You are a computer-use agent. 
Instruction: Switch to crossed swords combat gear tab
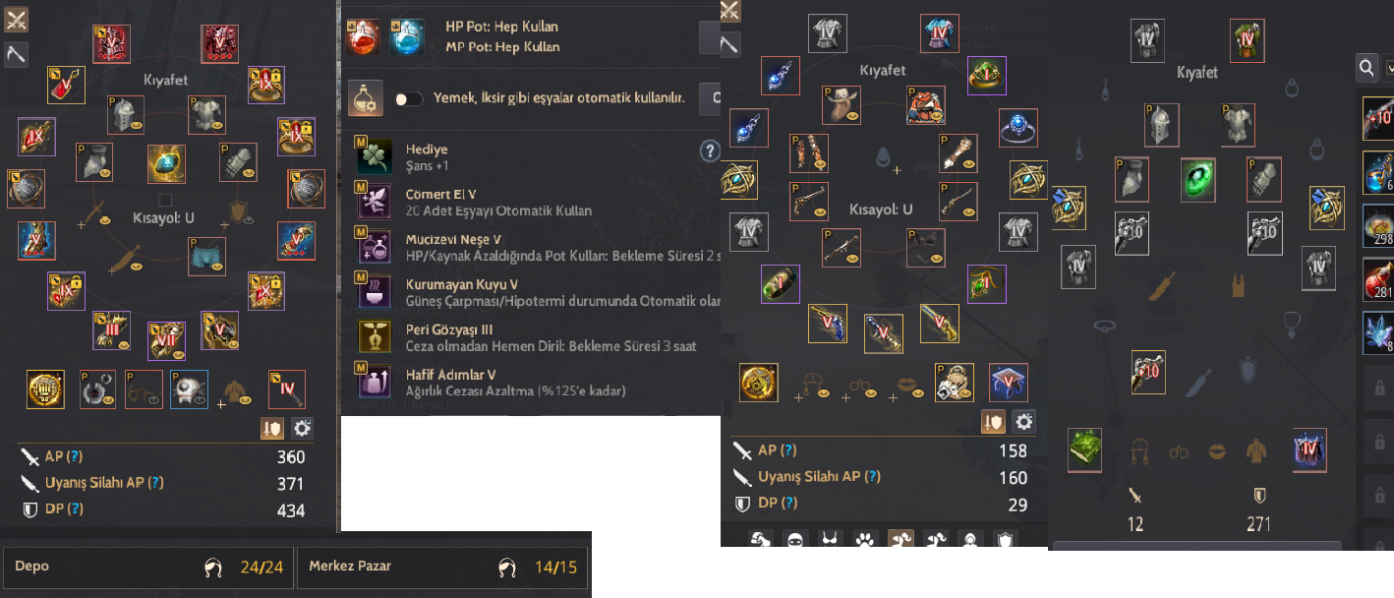[16, 19]
